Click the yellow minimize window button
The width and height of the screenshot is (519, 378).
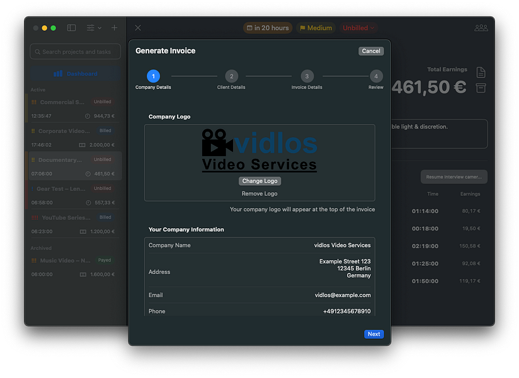click(44, 28)
